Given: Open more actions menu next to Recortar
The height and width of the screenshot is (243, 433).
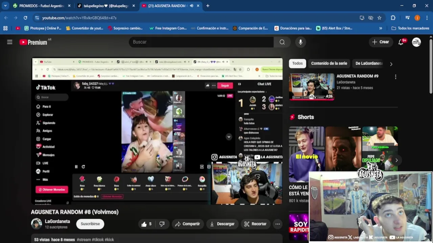Looking at the screenshot, I should (x=277, y=224).
